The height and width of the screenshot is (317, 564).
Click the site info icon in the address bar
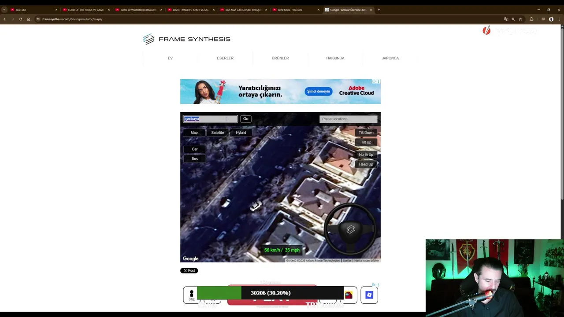tap(38, 19)
